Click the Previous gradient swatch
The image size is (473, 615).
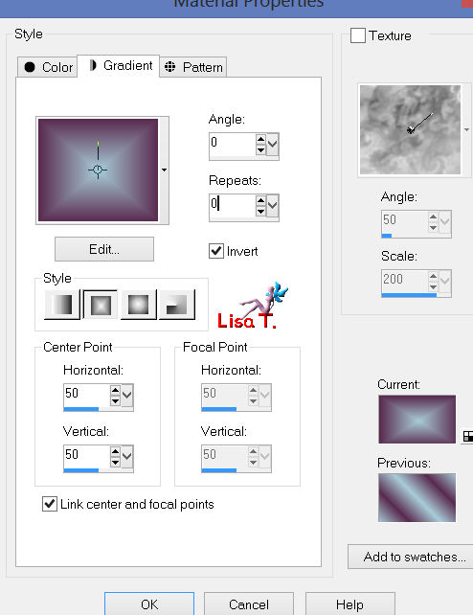[x=417, y=497]
